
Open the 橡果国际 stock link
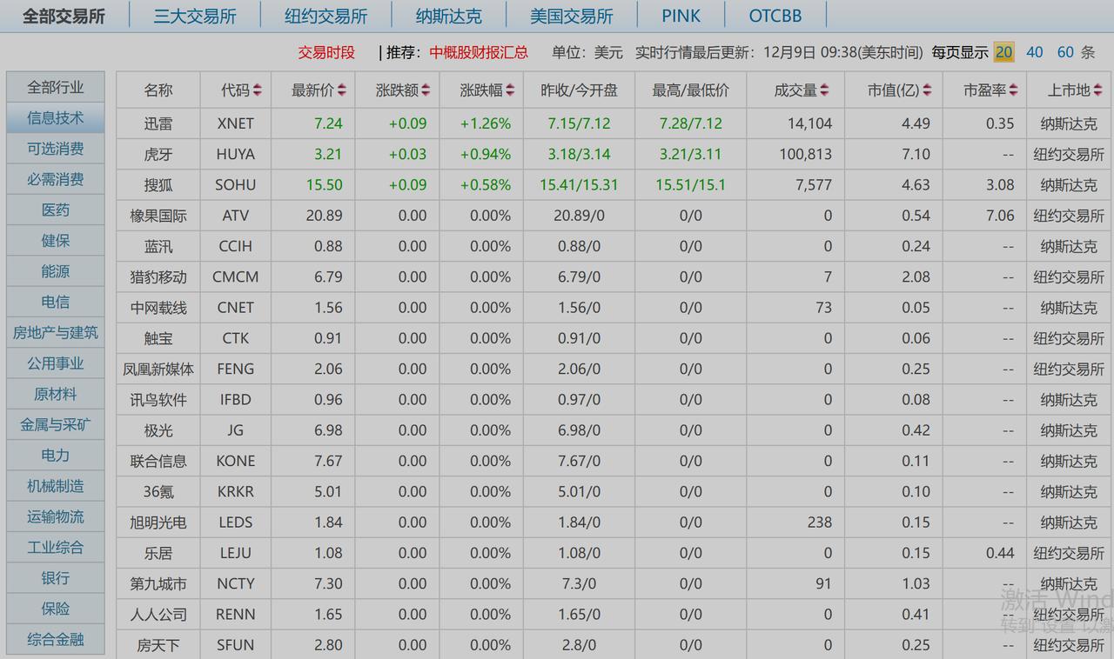pos(158,216)
